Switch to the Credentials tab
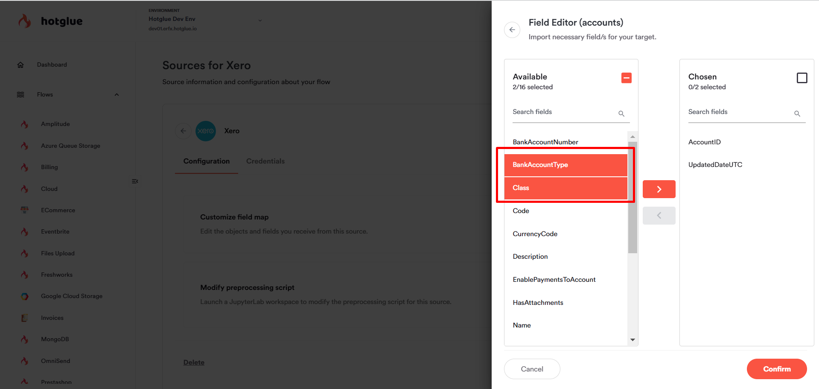Viewport: 819px width, 389px height. pos(265,161)
